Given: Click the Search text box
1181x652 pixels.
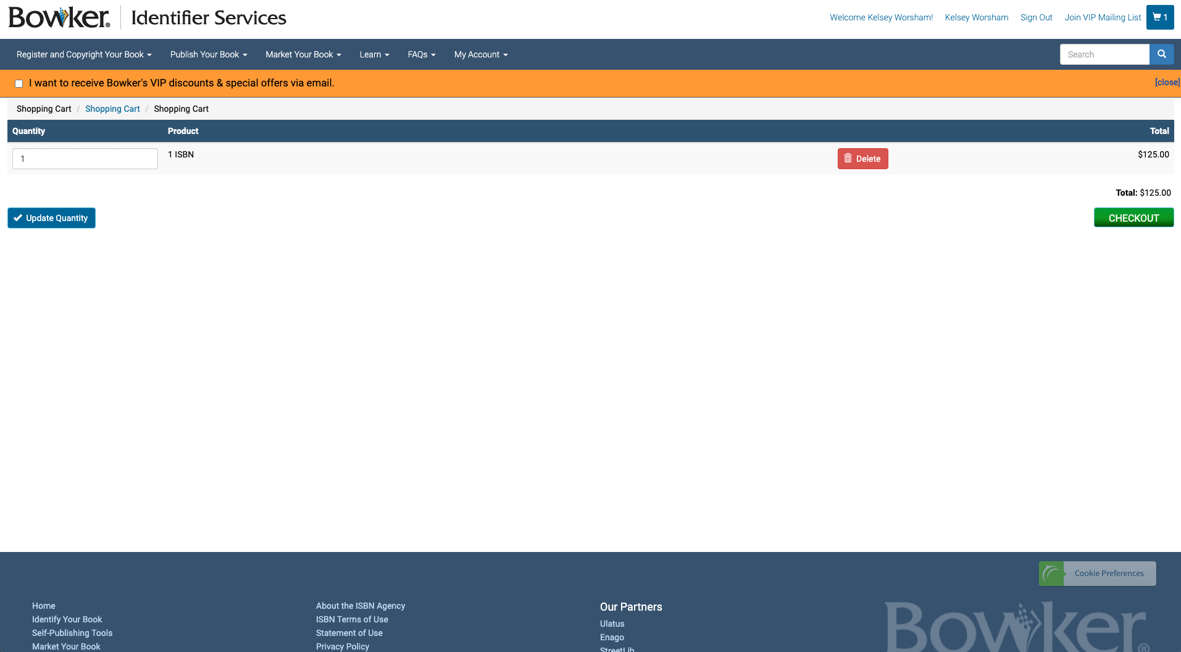Looking at the screenshot, I should point(1104,54).
